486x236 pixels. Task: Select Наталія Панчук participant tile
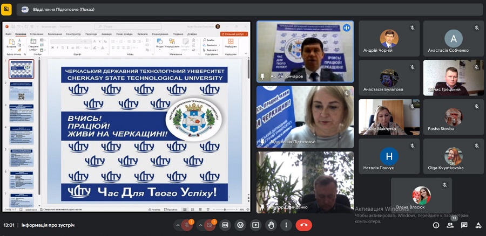click(389, 156)
